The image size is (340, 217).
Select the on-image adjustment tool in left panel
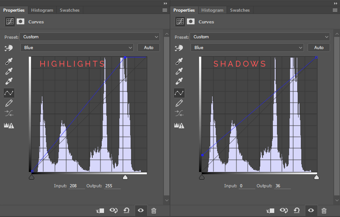9,48
